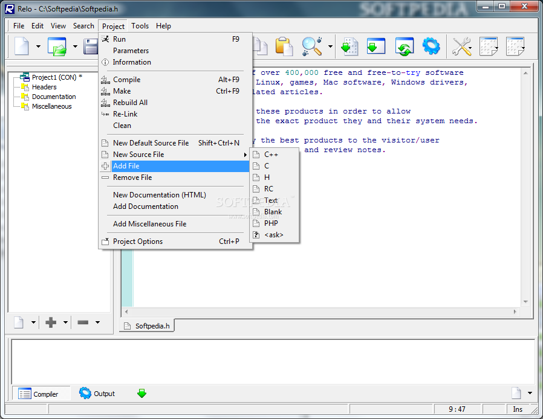
Task: Click the New file toolbar icon
Action: click(x=22, y=46)
